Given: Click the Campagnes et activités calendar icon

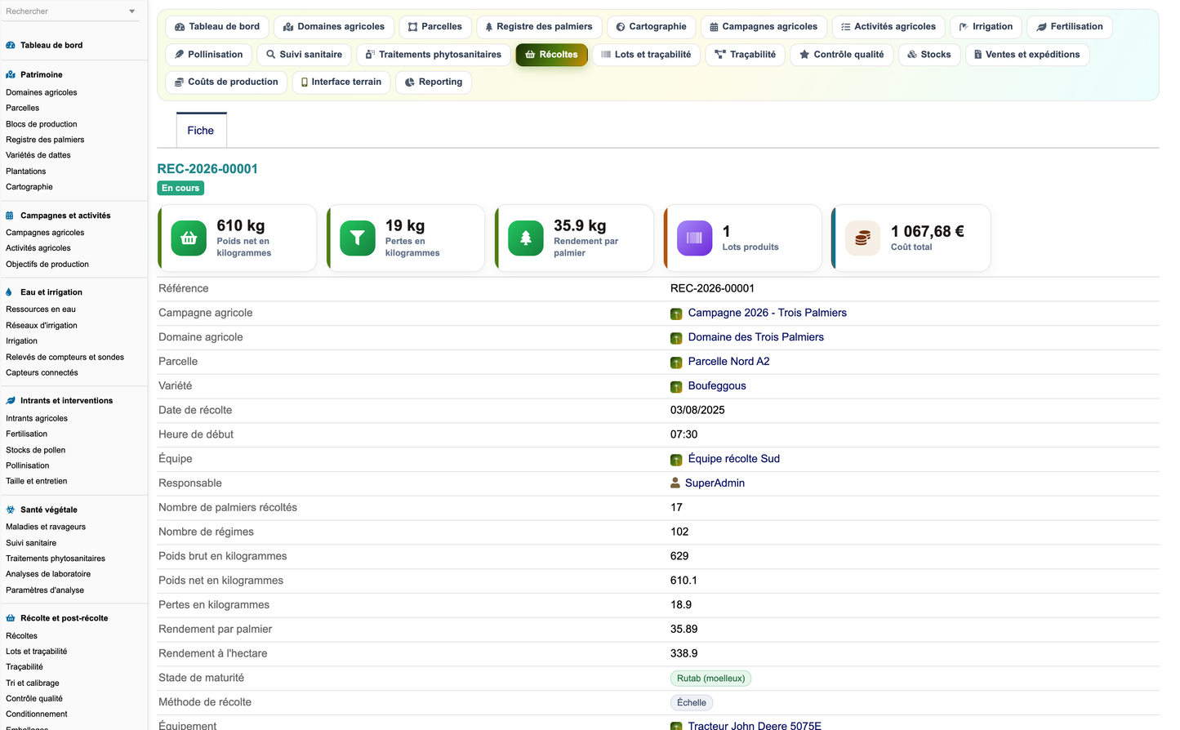Looking at the screenshot, I should [10, 216].
